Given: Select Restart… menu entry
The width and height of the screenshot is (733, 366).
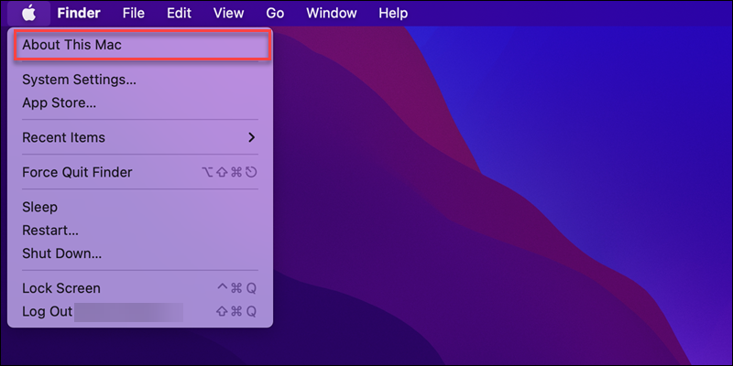Looking at the screenshot, I should pos(141,231).
